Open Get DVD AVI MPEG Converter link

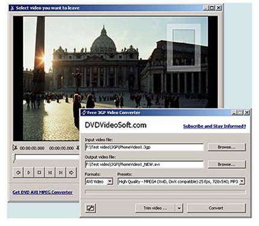tap(43, 192)
